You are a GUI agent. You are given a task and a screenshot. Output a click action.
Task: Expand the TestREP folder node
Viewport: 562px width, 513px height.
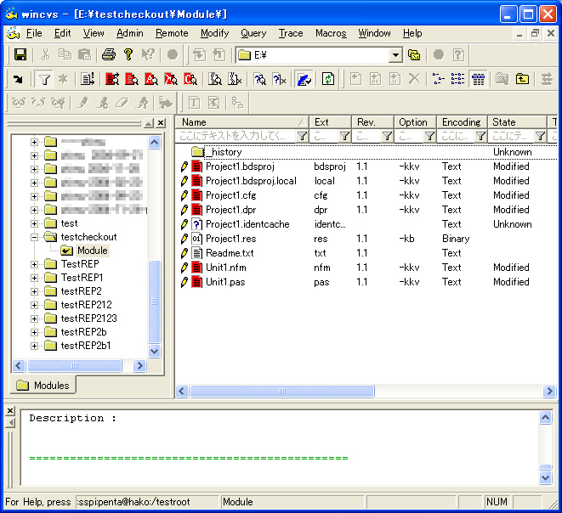coord(34,264)
